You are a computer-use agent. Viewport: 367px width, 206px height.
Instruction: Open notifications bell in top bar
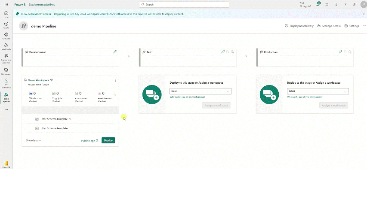(318, 4)
